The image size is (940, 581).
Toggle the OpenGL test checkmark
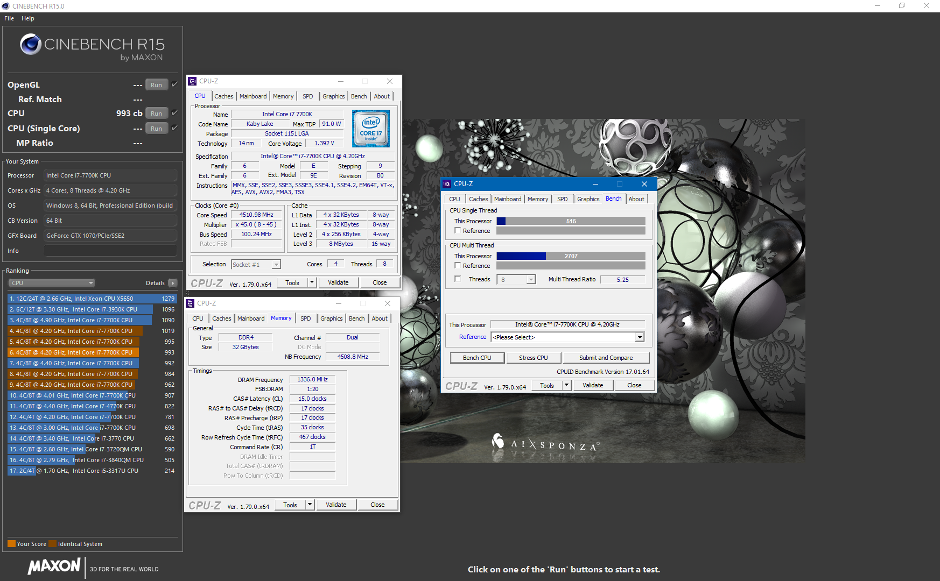[174, 84]
